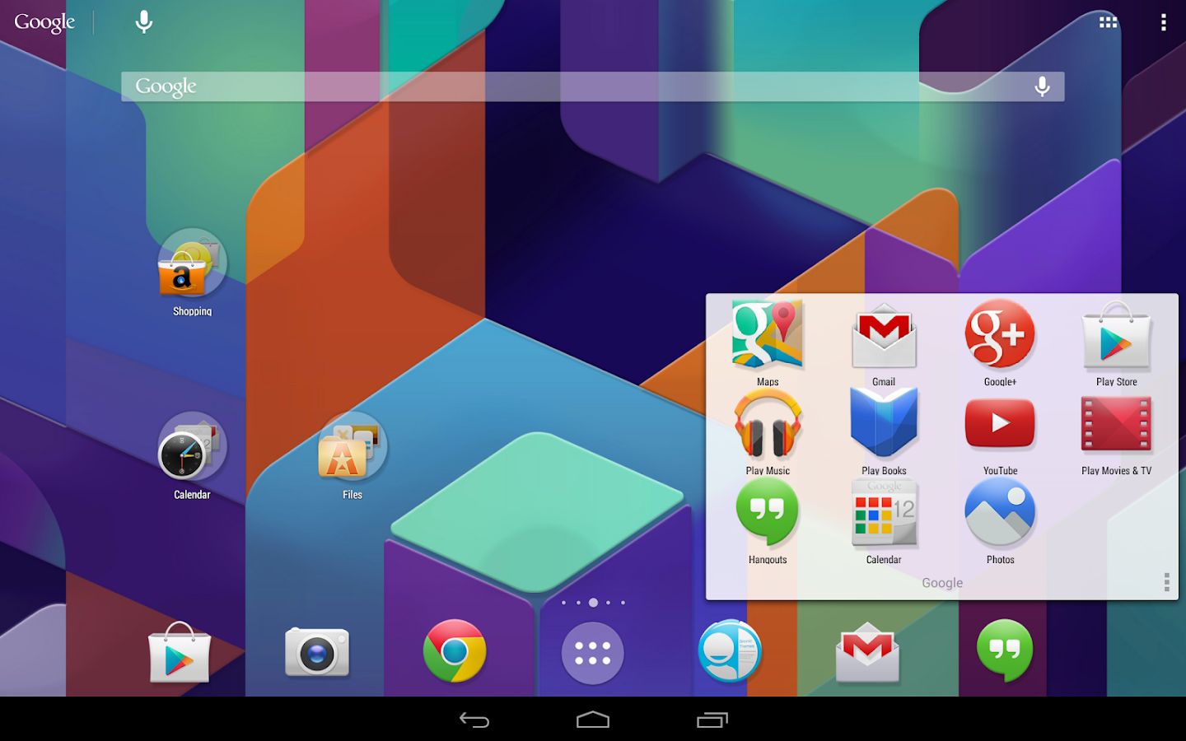Open Hangouts in the Google folder

click(x=768, y=512)
